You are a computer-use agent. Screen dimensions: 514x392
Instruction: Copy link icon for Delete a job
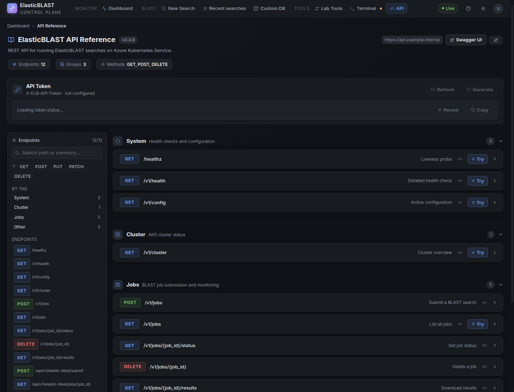point(484,367)
